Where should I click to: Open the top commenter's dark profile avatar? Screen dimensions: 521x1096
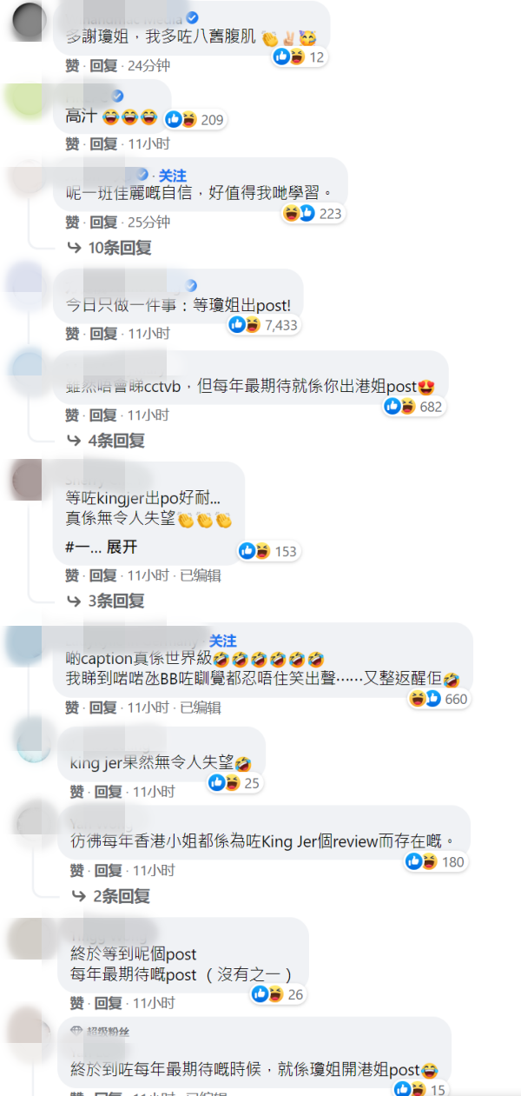(34, 19)
